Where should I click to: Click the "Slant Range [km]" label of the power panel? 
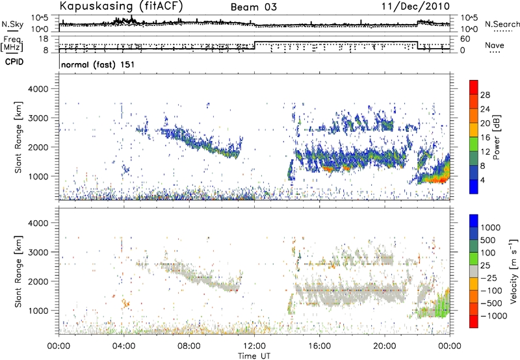click(x=18, y=137)
